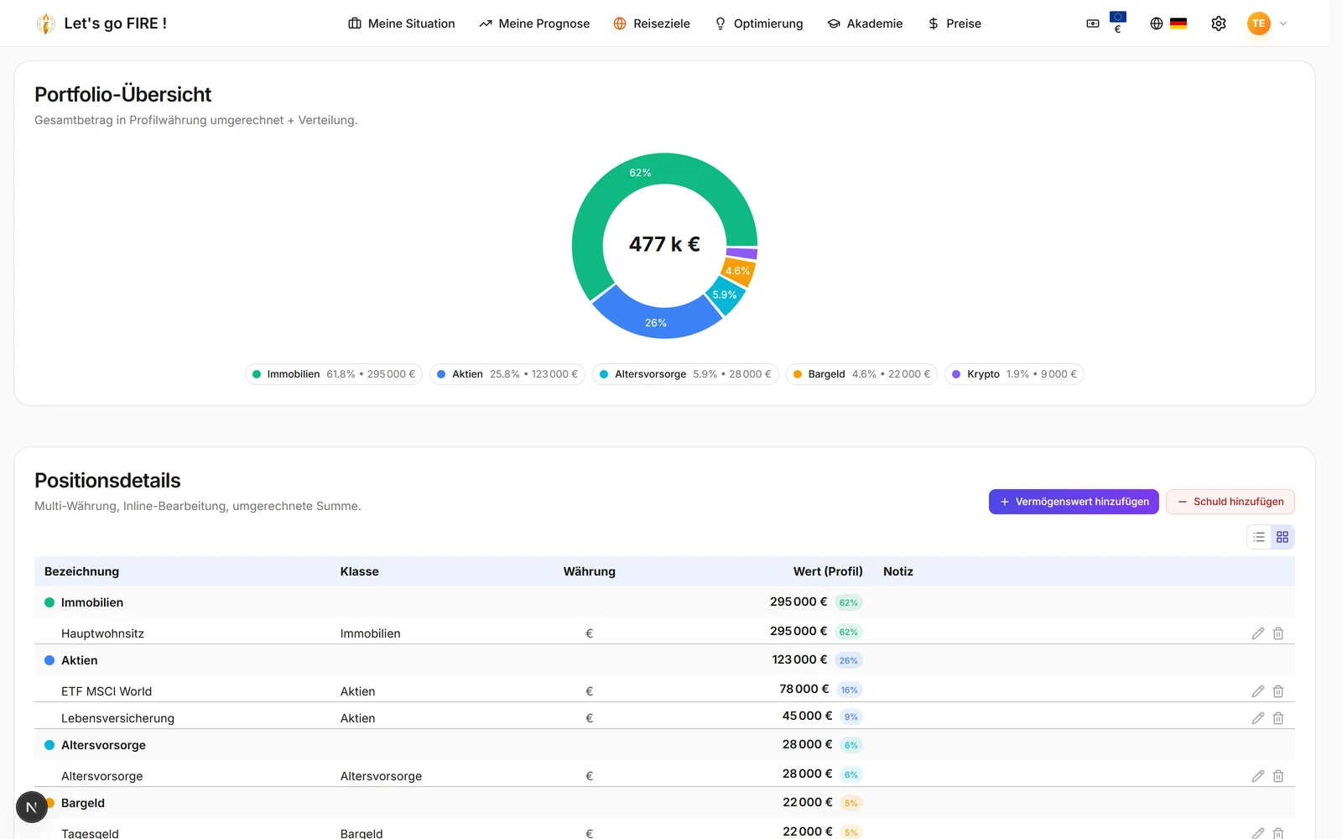Click the Lebensversicherung name cell
This screenshot has width=1342, height=839.
click(117, 718)
